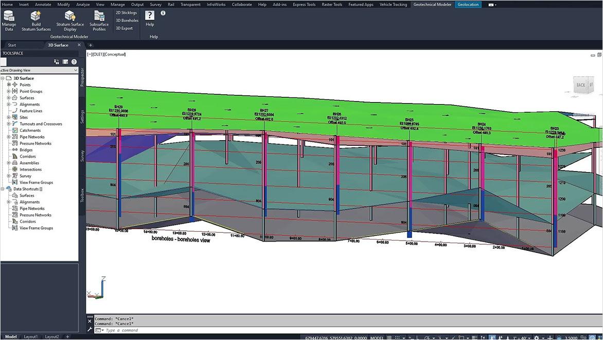Select Pressure Networks under Data Shortcuts
The height and width of the screenshot is (340, 603).
36,215
